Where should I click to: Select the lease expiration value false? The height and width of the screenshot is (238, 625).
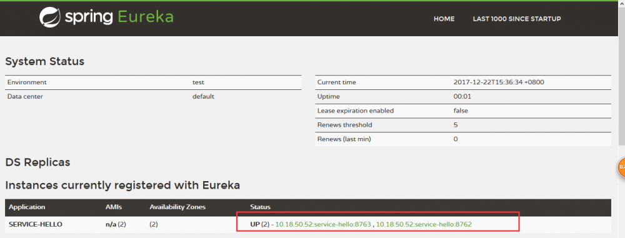[x=461, y=111]
